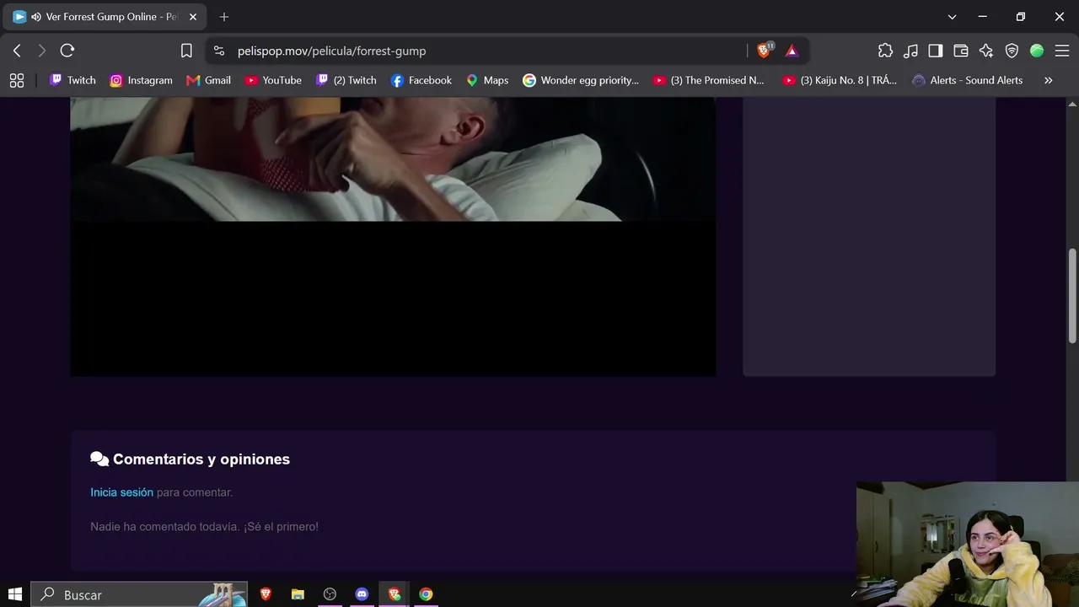Click the forward navigation arrow
The image size is (1079, 607).
pos(41,51)
